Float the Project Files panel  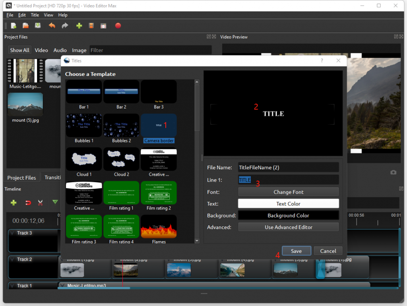pyautogui.click(x=209, y=37)
